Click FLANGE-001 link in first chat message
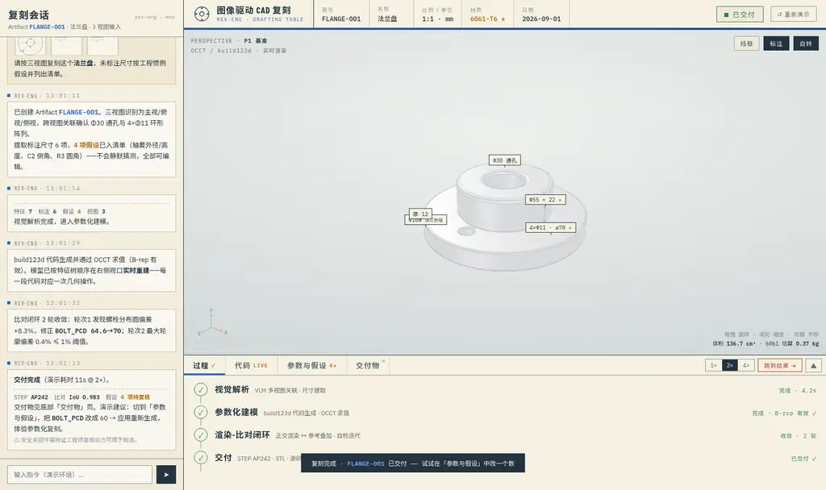The height and width of the screenshot is (490, 826). pos(78,112)
